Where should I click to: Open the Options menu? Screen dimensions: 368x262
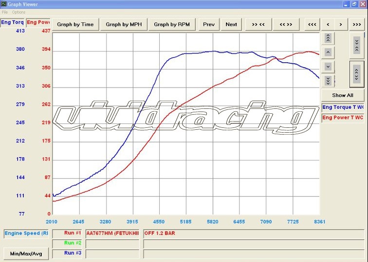[18, 12]
